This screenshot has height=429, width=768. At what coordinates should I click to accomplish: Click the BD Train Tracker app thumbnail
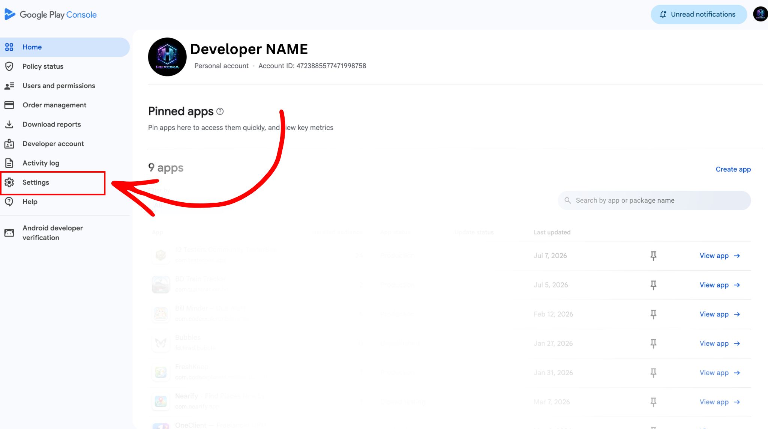(161, 284)
